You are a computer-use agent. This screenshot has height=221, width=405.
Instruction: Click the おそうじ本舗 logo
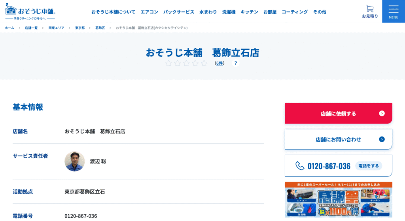[30, 11]
